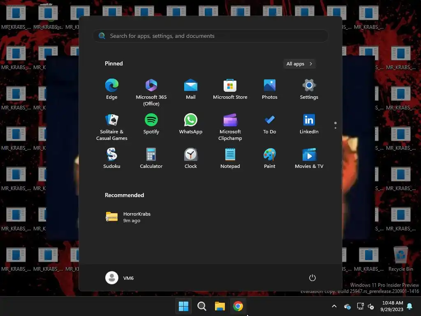Image resolution: width=421 pixels, height=316 pixels.
Task: Open the Settings gear app
Action: pos(309,89)
